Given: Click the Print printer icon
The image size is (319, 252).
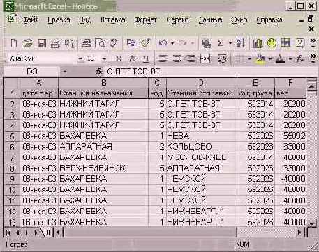Looking at the screenshot, I should (86, 43).
